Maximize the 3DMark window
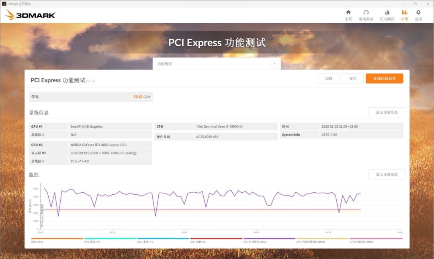 pyautogui.click(x=416, y=4)
